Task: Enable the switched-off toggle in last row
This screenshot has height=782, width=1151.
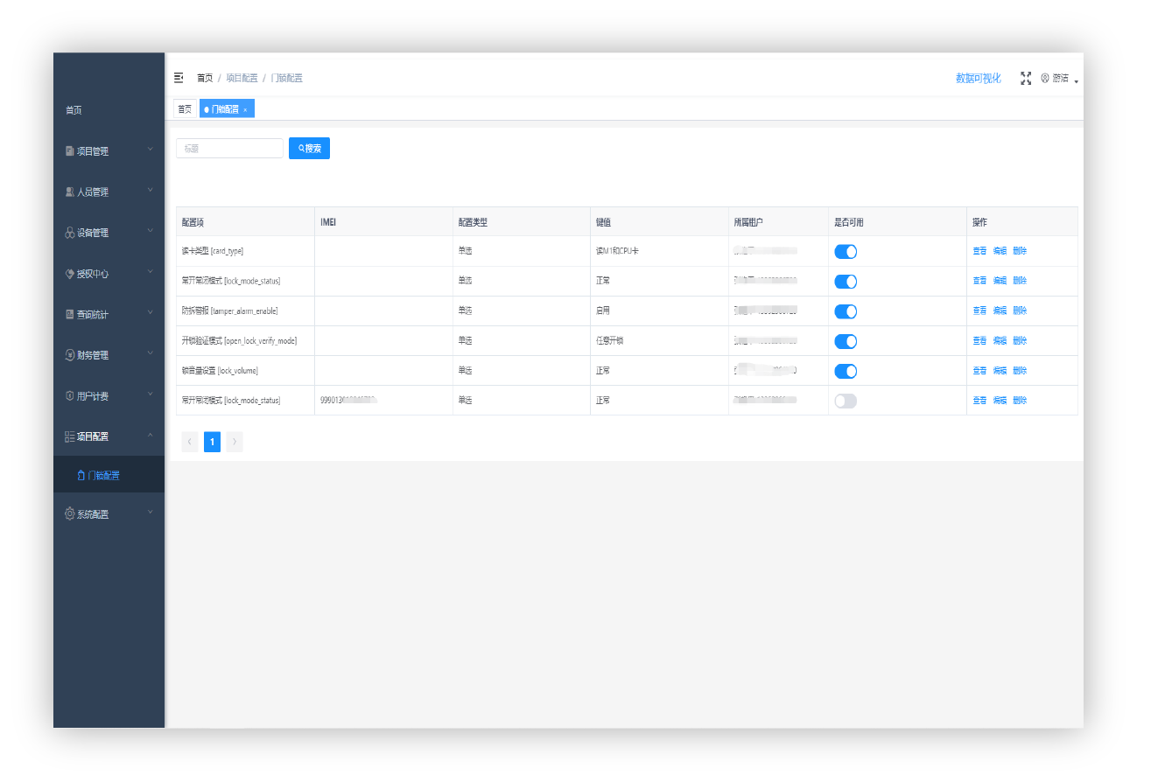Action: (x=845, y=401)
